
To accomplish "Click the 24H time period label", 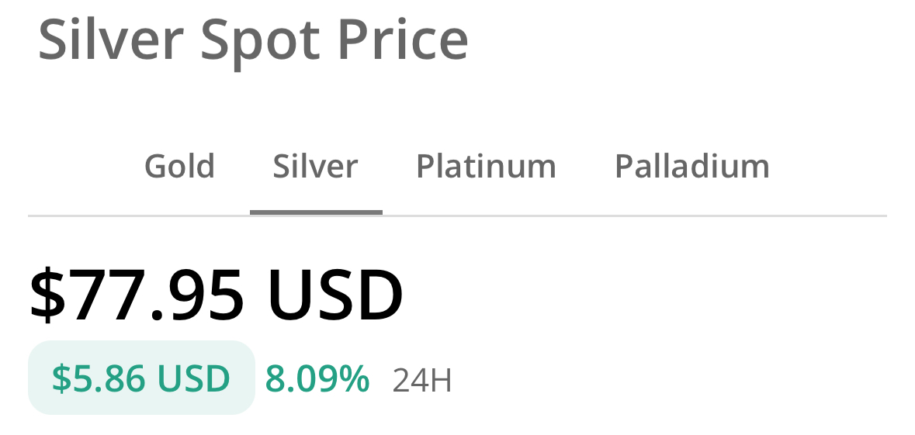I will point(421,381).
